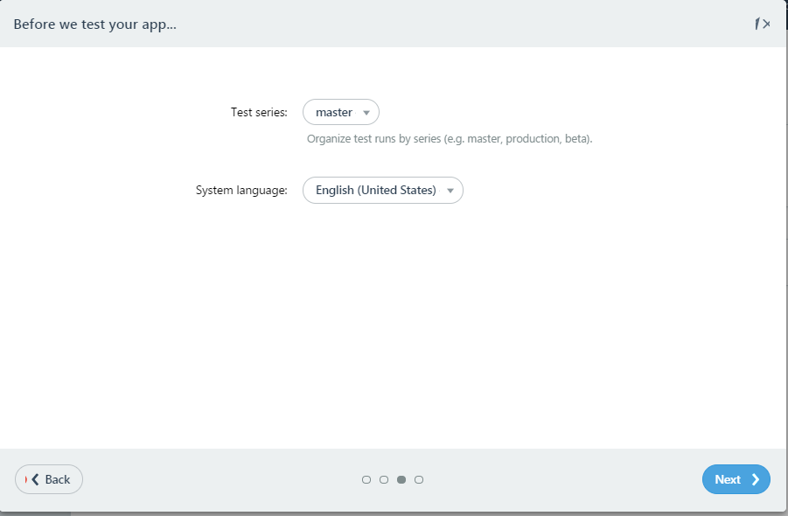Close the dialog with the X icon
This screenshot has height=516, width=788.
(x=766, y=24)
